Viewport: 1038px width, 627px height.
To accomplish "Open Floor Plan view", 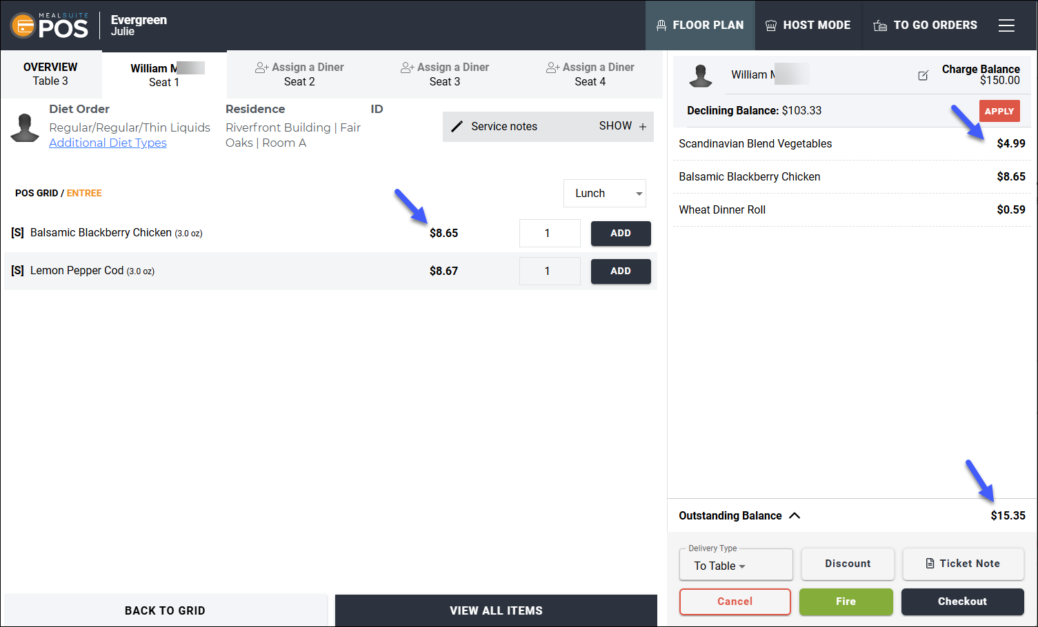I will tap(700, 25).
